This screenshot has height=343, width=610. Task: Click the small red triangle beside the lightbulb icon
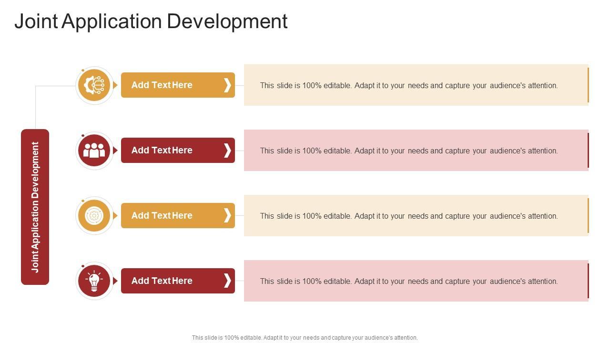coord(115,281)
